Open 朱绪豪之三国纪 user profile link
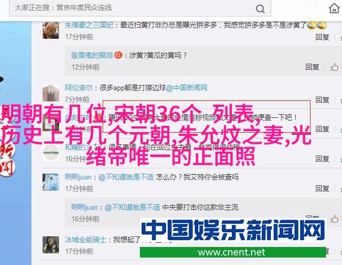Screen dimensions: 342x265 pyautogui.click(x=89, y=25)
